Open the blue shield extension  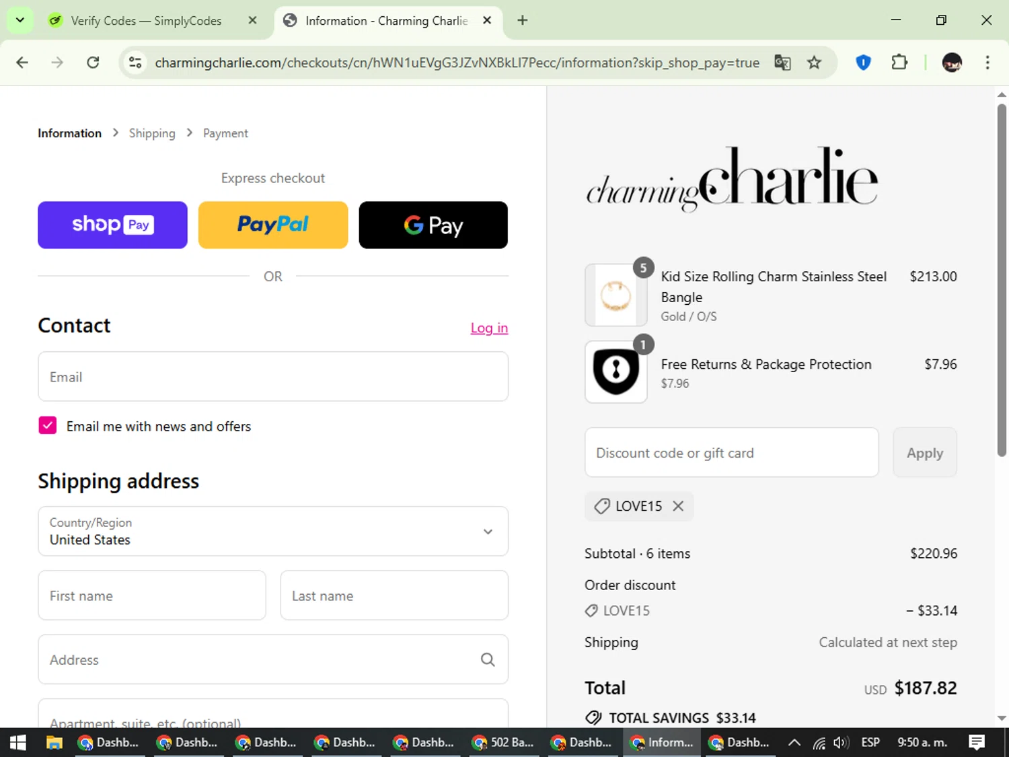(x=863, y=63)
